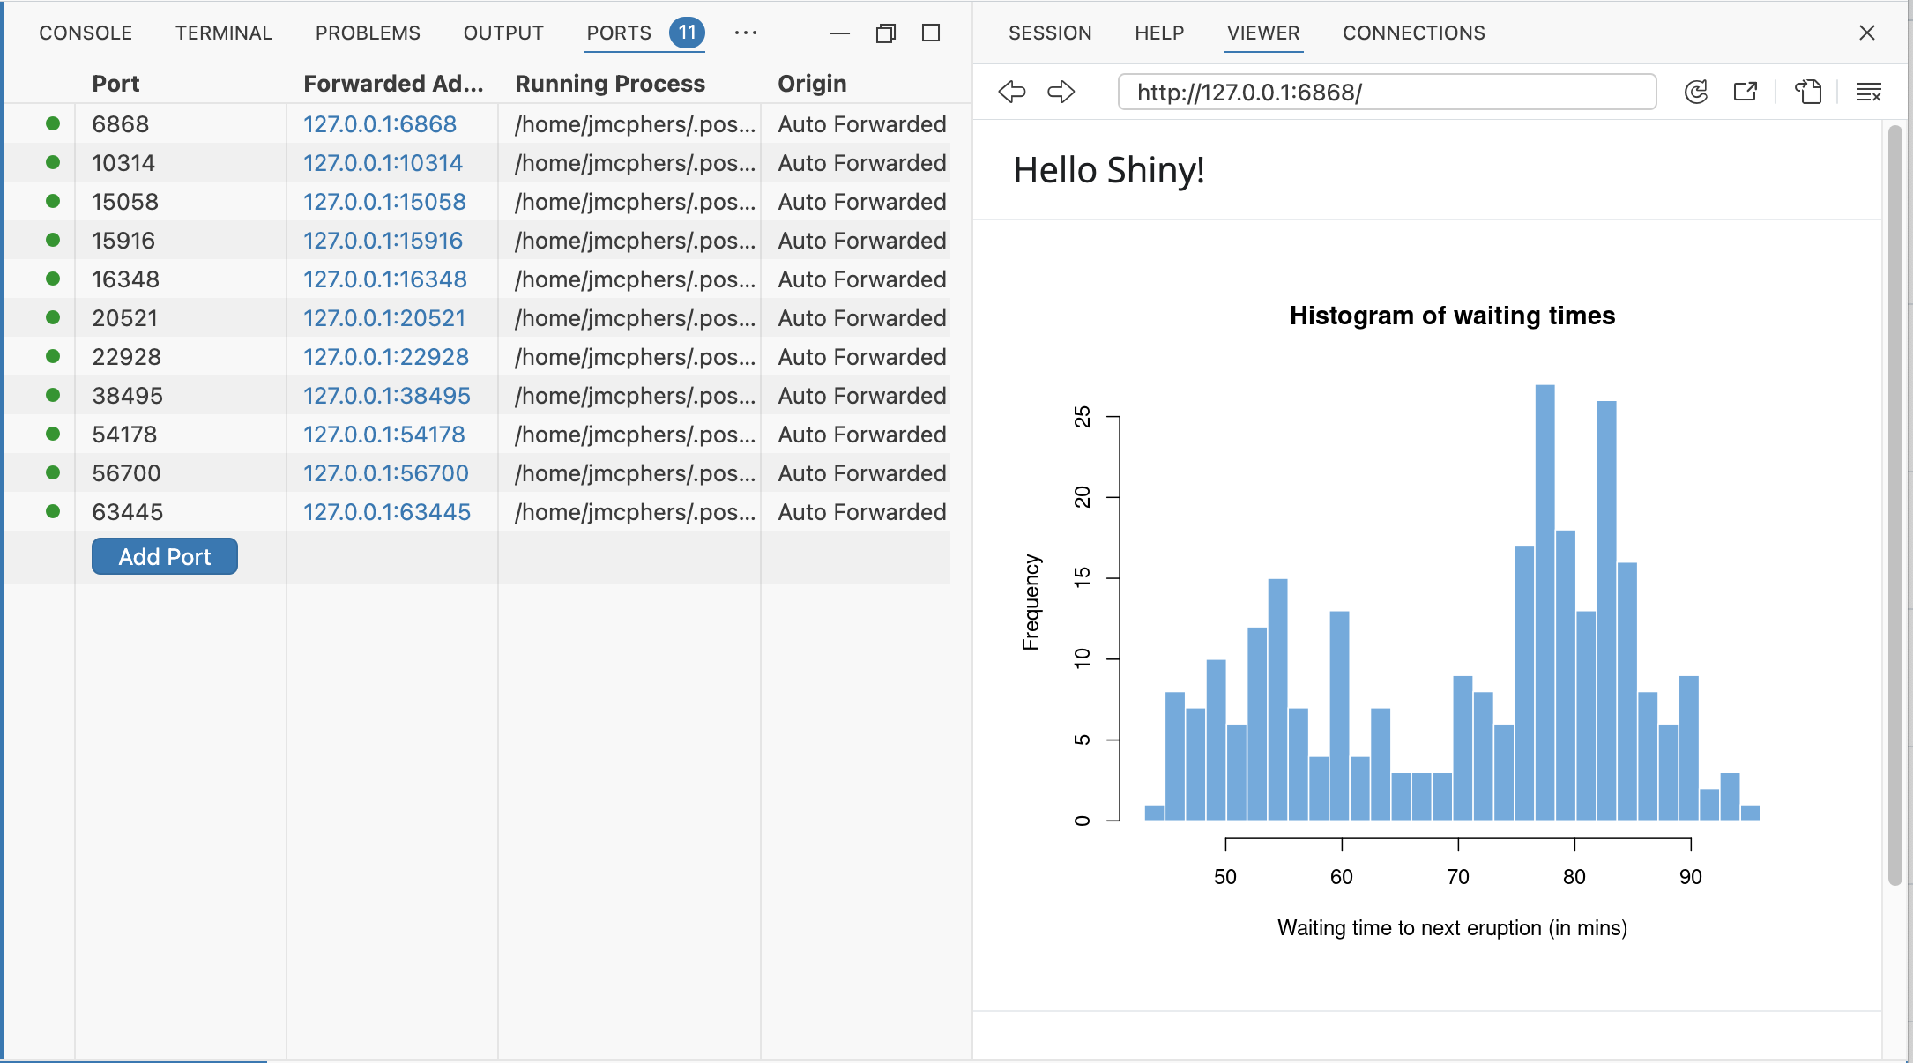Restore the bottom panel size
Screen dimensions: 1913x1063
(x=885, y=33)
